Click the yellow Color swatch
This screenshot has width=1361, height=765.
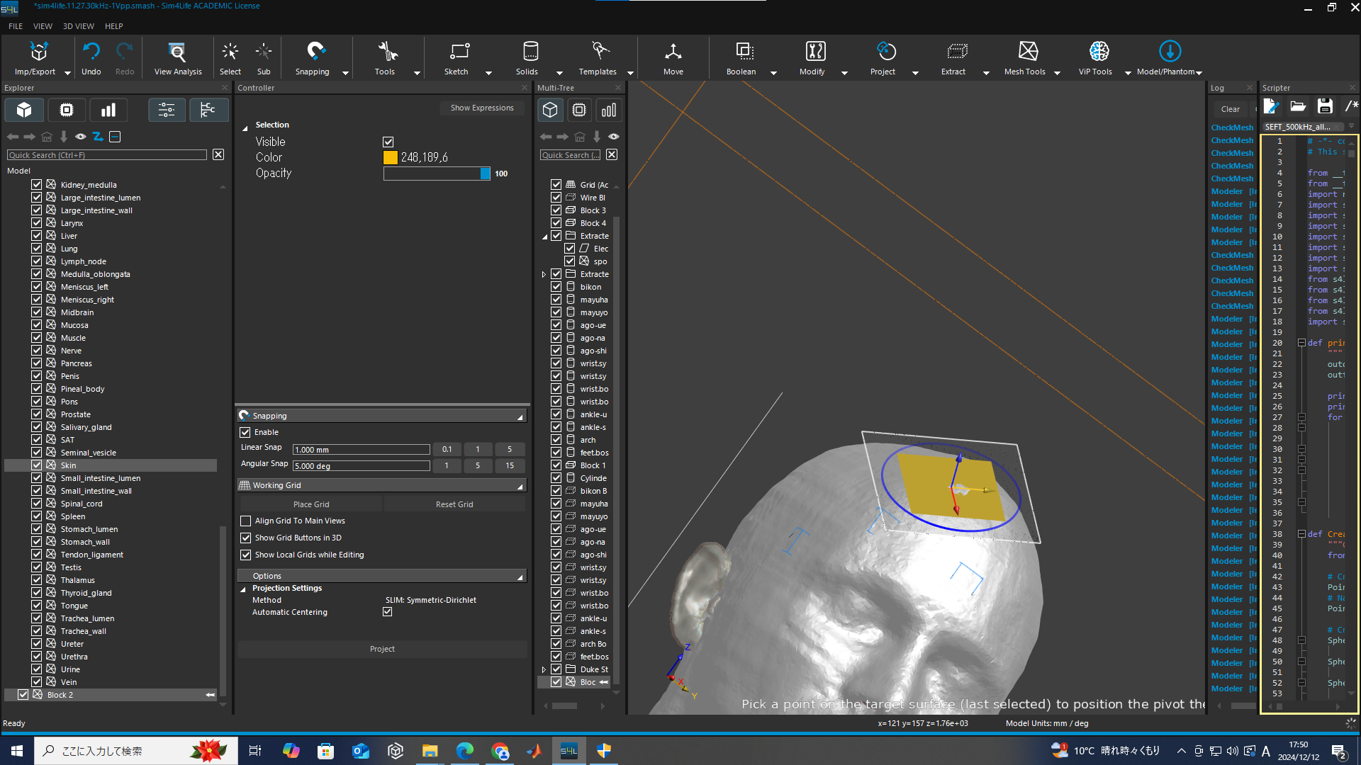[x=391, y=157]
